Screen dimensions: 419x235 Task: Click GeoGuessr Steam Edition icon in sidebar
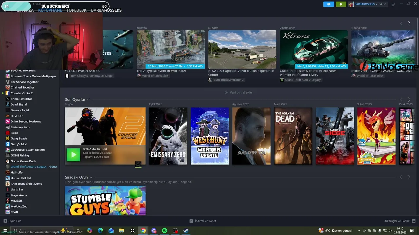(8, 150)
